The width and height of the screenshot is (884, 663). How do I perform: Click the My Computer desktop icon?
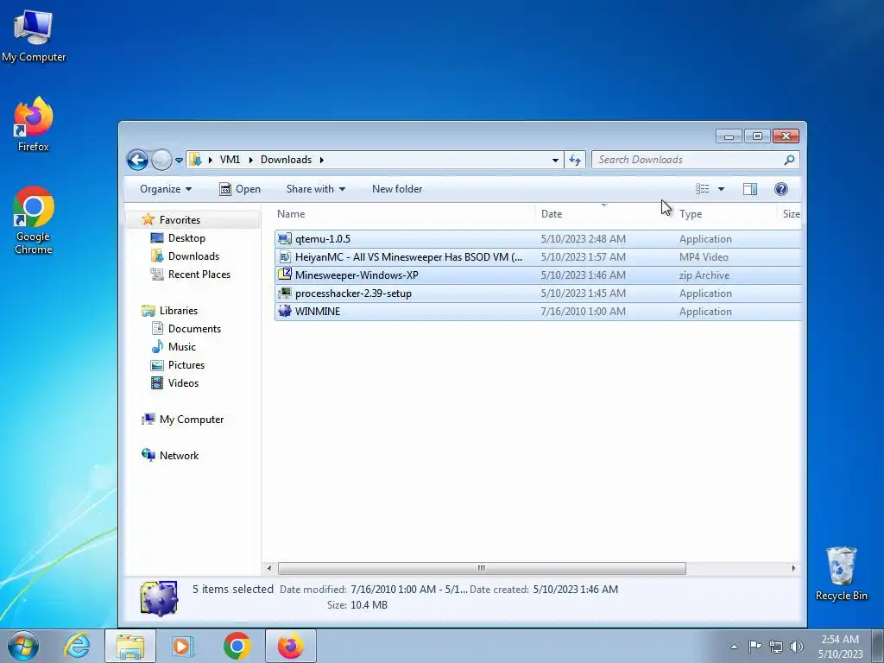pos(34,36)
